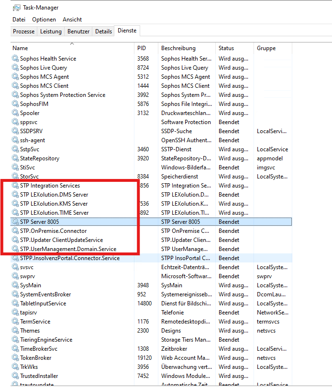This screenshot has height=387, width=332.
Task: Select STPP.InsolvenzPortal.Connector.Service row
Action: pos(151,258)
